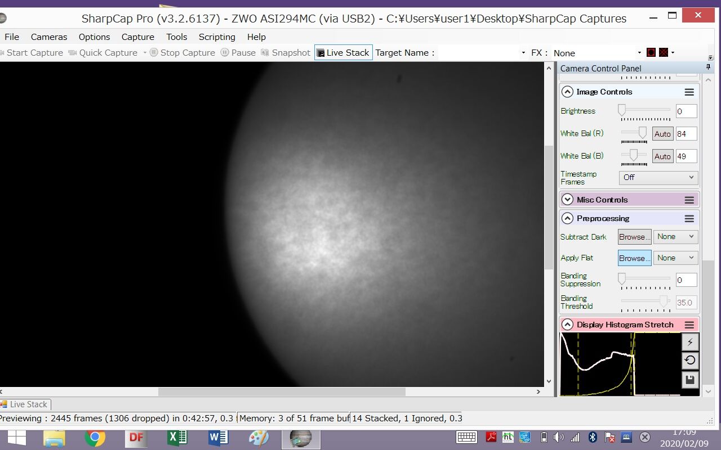This screenshot has width=721, height=450.
Task: Open the Quick Capture dropdown arrow
Action: click(144, 52)
